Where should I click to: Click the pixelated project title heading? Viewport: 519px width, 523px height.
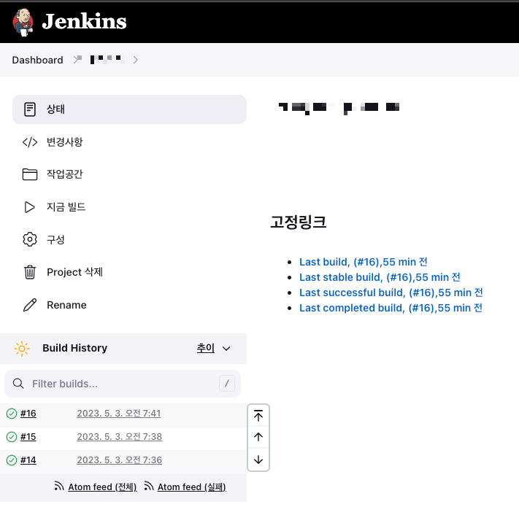point(339,108)
